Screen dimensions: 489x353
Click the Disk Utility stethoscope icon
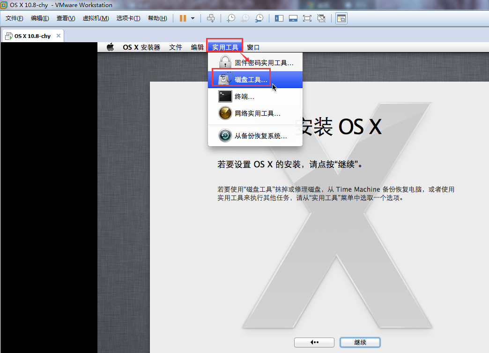225,79
